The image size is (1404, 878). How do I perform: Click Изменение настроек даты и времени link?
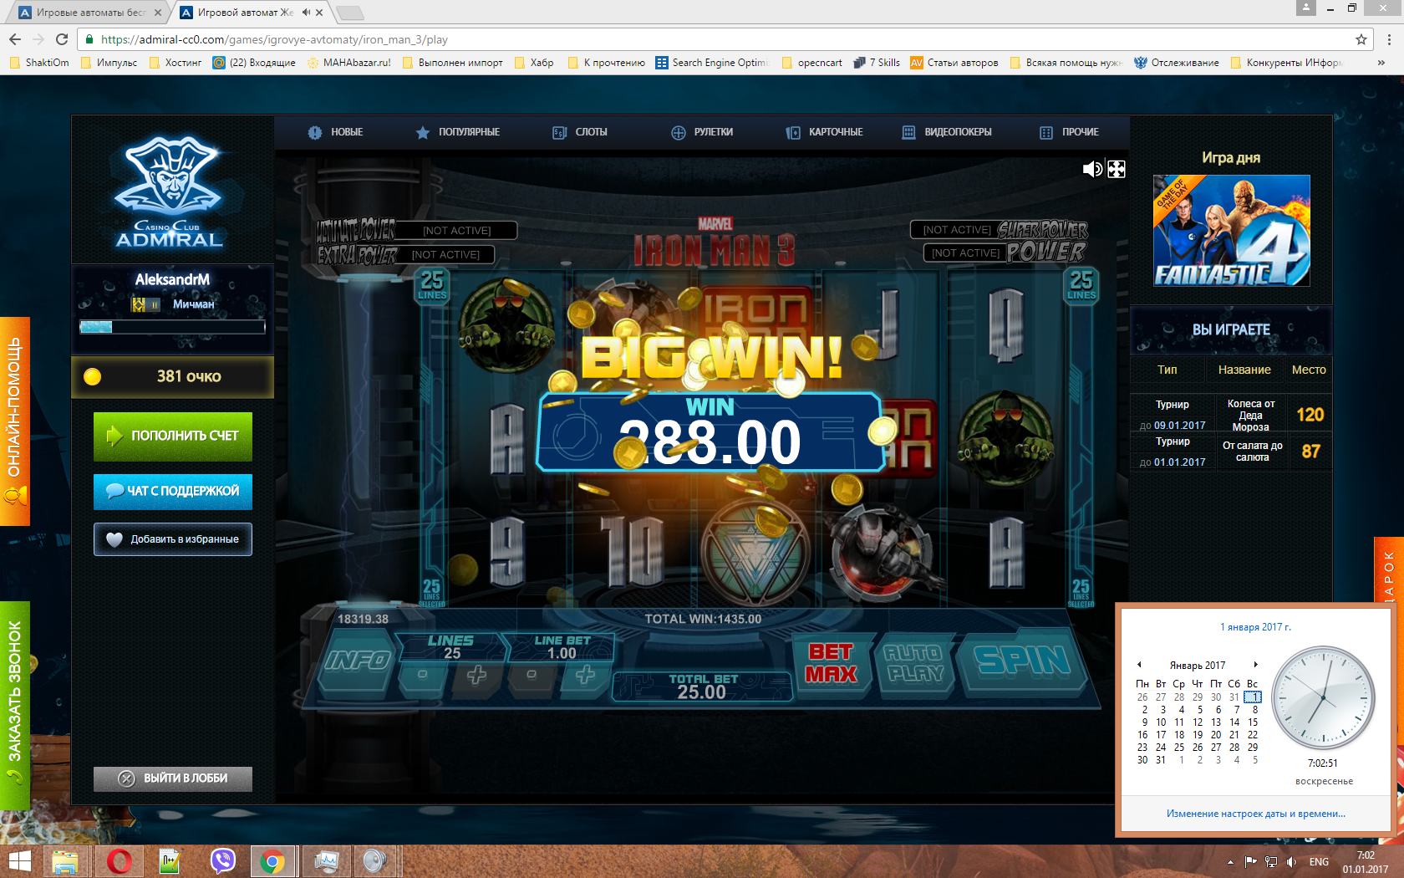[1256, 814]
